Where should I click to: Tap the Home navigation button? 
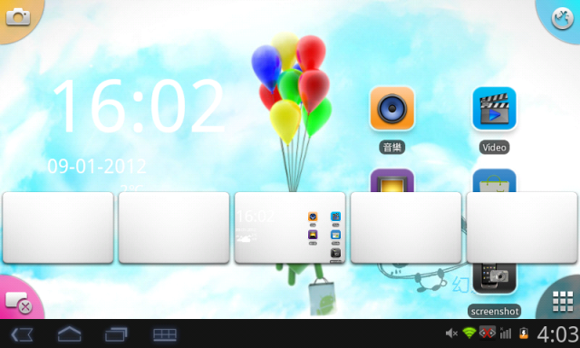coord(69,334)
